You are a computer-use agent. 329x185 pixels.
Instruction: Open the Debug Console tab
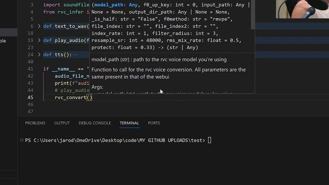tap(95, 123)
